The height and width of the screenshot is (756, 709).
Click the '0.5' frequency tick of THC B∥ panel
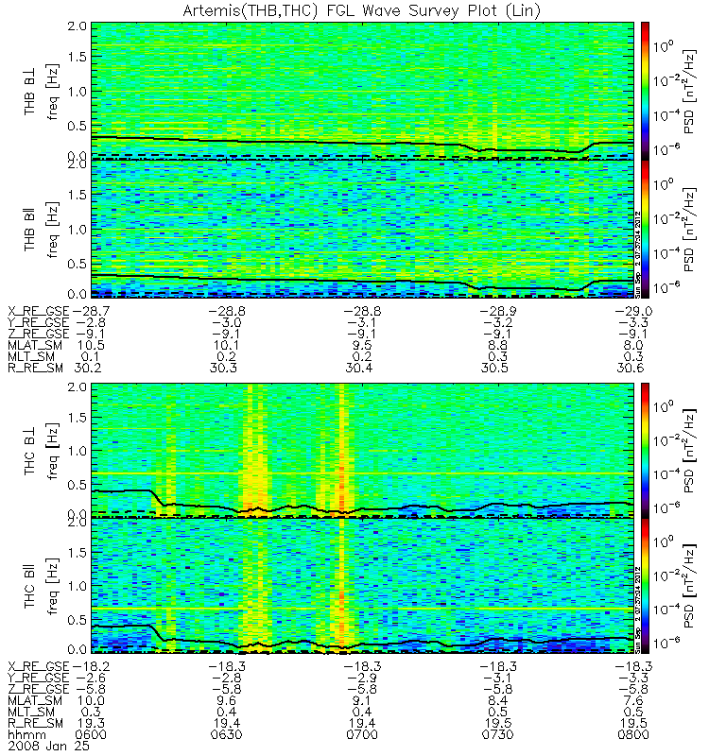(x=77, y=620)
